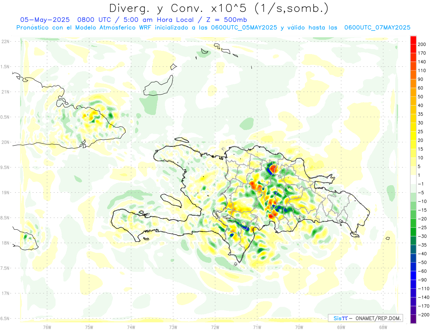Click the '72W' longitude label
Screen dimensions: 430x332
pyautogui.click(x=215, y=327)
